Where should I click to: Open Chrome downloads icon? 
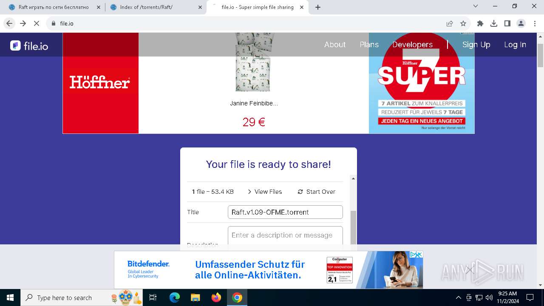(x=494, y=23)
